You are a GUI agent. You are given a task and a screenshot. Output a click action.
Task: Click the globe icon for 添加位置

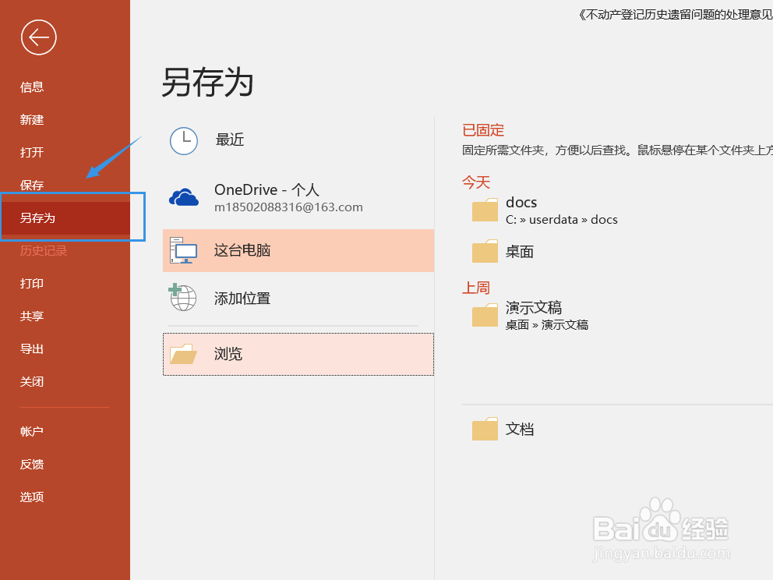(x=183, y=297)
